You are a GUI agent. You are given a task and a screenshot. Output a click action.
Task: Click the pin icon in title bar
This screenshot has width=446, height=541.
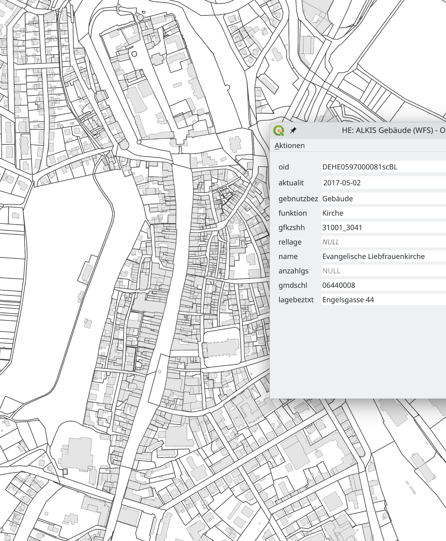click(x=293, y=131)
